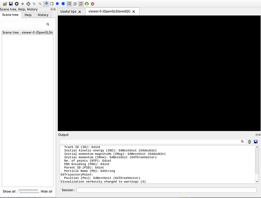Float the Output dock panel
Image resolution: width=261 pixels, height=198 pixels.
tap(257, 135)
